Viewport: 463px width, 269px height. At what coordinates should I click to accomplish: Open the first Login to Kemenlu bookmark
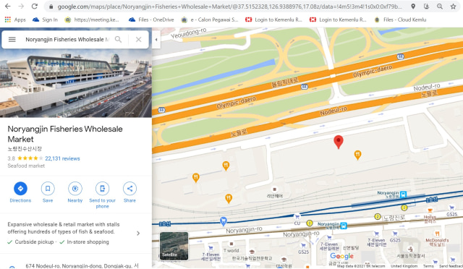[x=273, y=20]
